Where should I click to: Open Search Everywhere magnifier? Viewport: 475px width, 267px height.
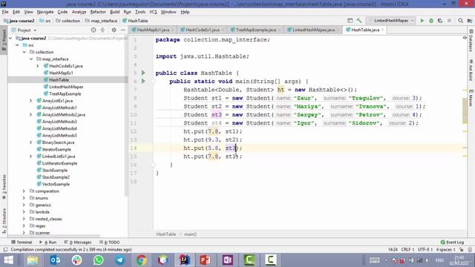point(460,21)
